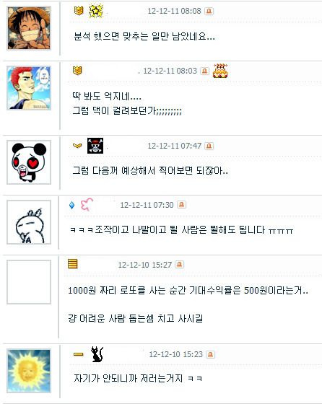Open the sketched rabbit avatar

(x=29, y=222)
